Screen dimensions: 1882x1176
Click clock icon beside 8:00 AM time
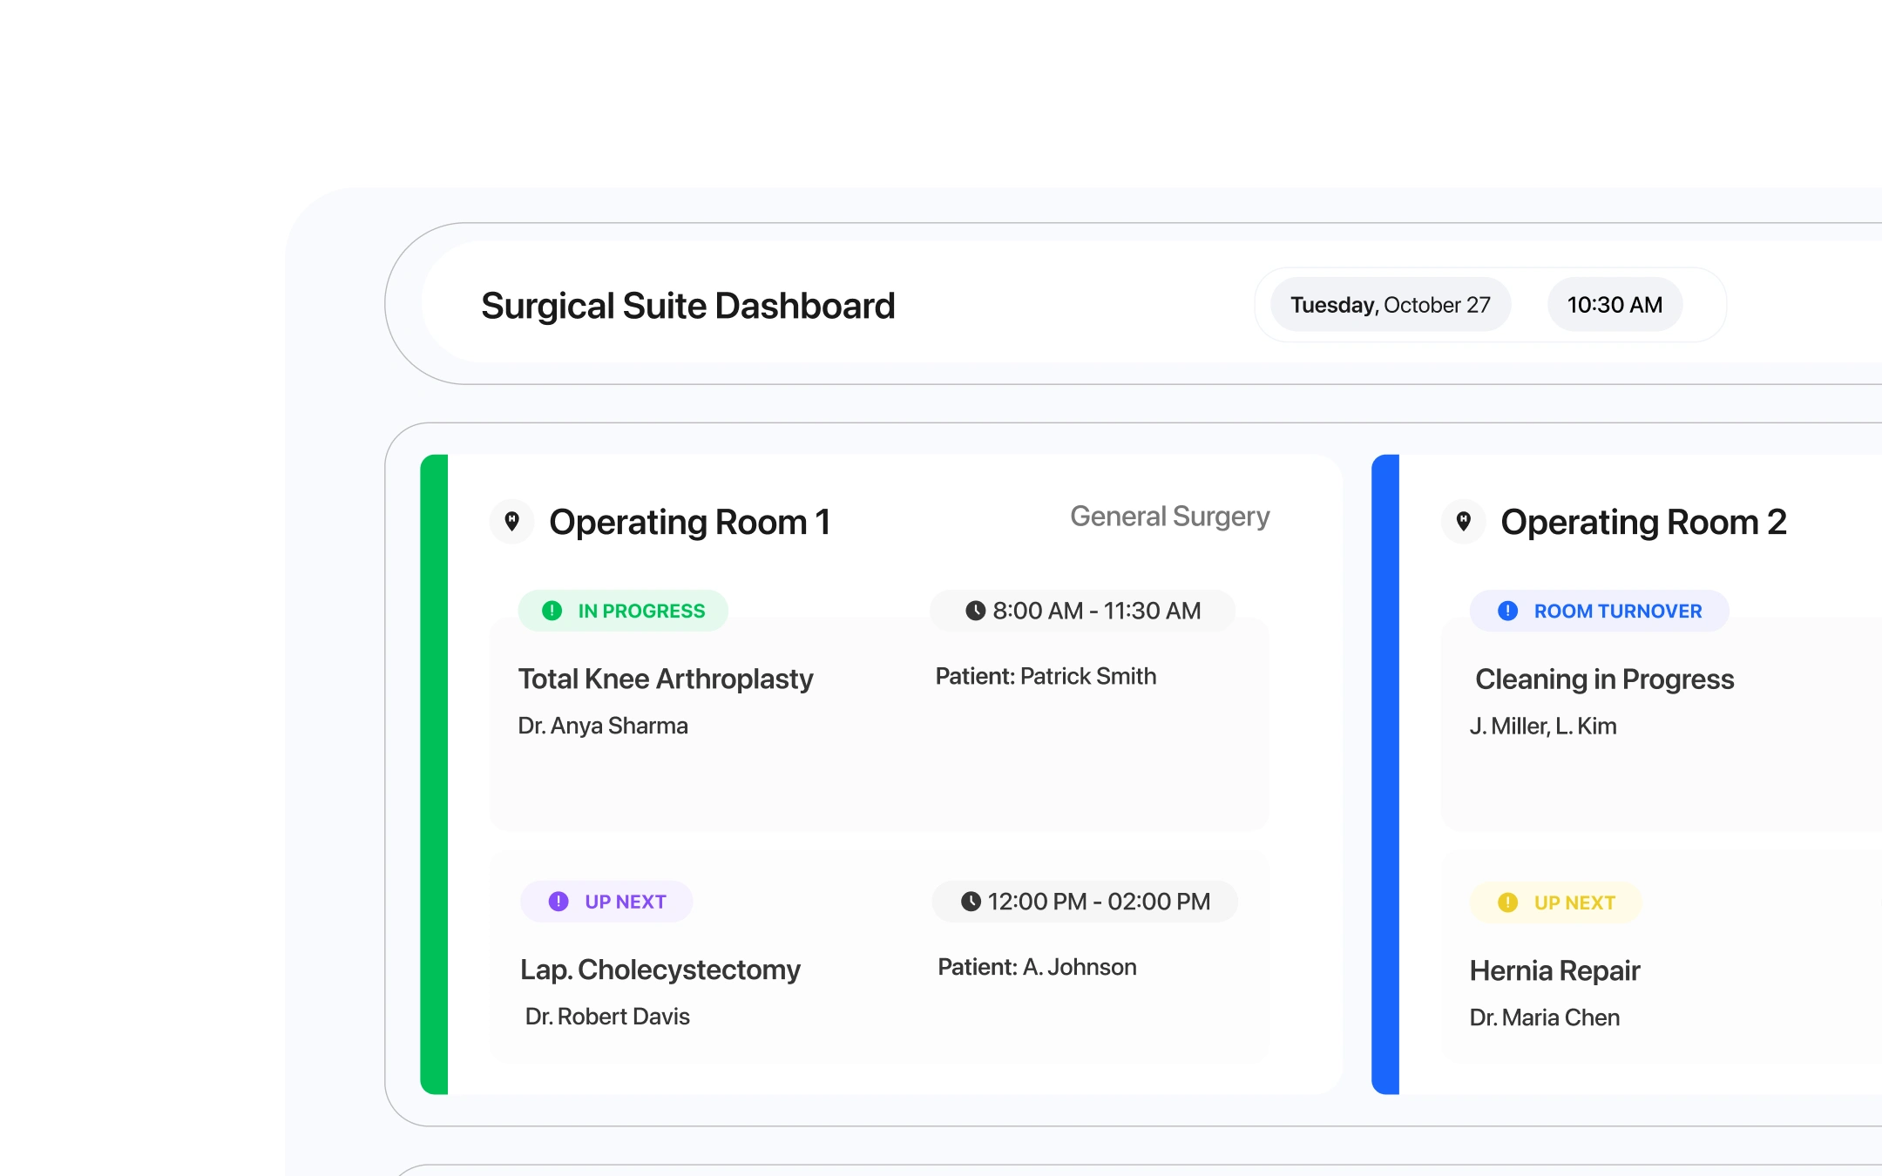tap(975, 611)
